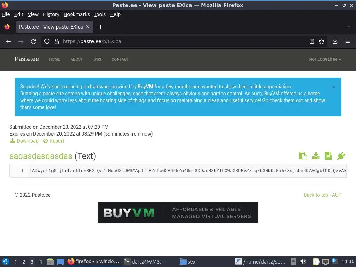Viewport: 356px width, 267px height.
Task: Click the 14:30 taskbar clock
Action: click(x=348, y=261)
